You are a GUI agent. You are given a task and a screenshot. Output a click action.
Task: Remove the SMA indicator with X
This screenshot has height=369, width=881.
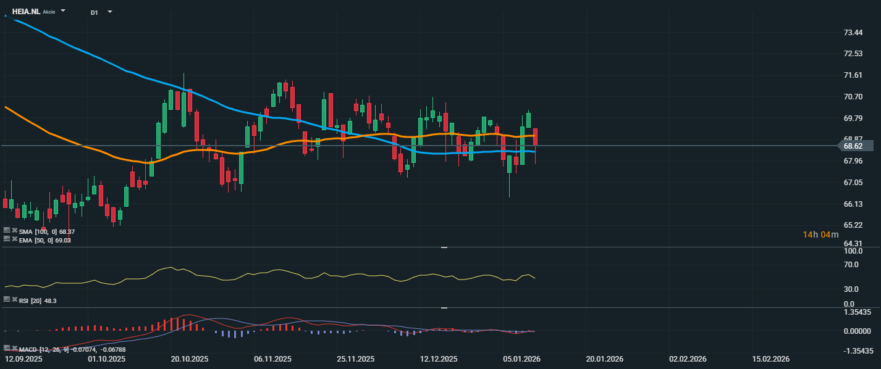[x=15, y=231]
